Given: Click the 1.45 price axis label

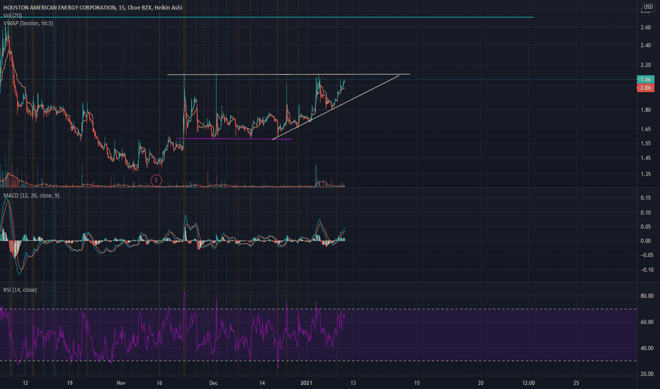Looking at the screenshot, I should click(x=645, y=158).
